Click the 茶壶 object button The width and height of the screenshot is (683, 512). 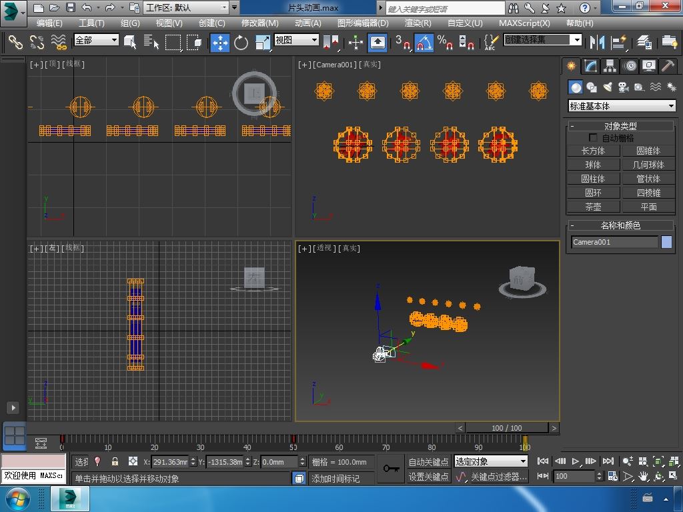(593, 207)
